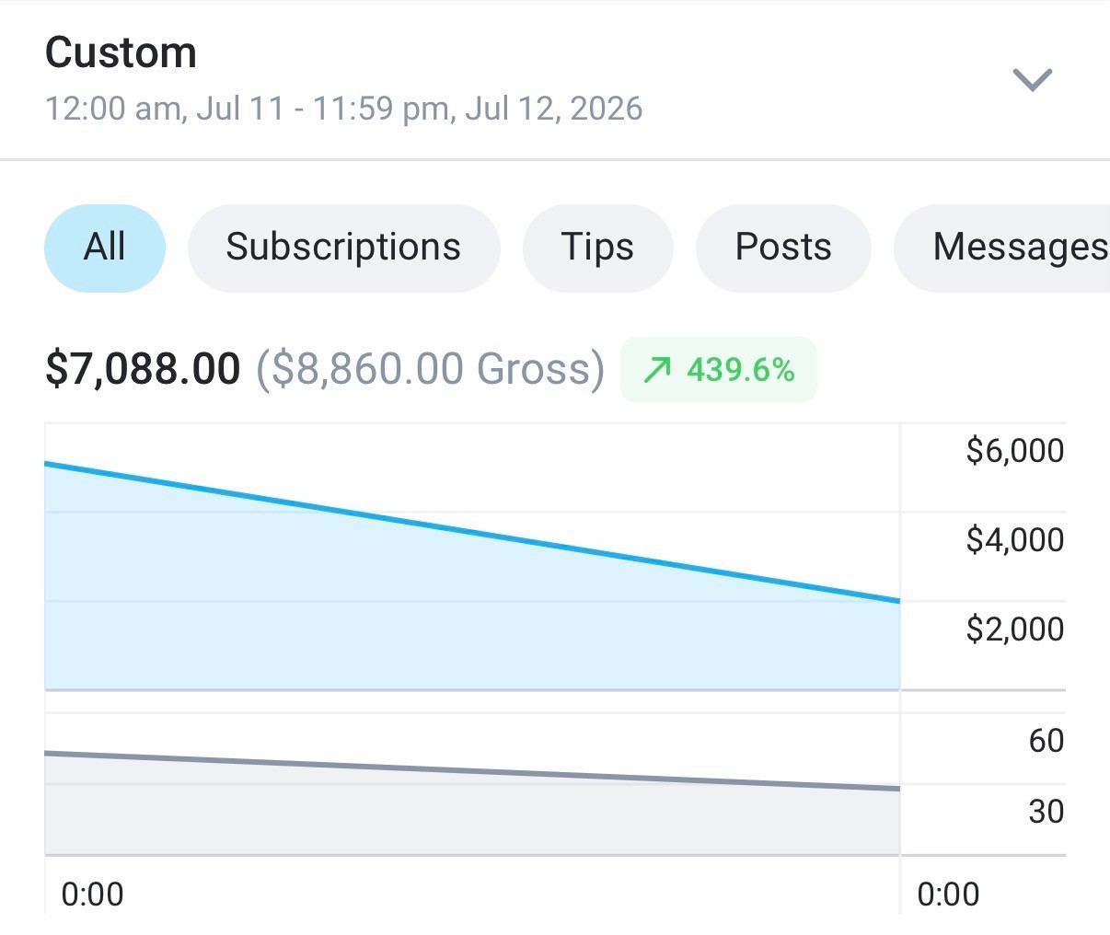Click the blue earnings line at its left start
This screenshot has height=935, width=1110.
click(49, 464)
